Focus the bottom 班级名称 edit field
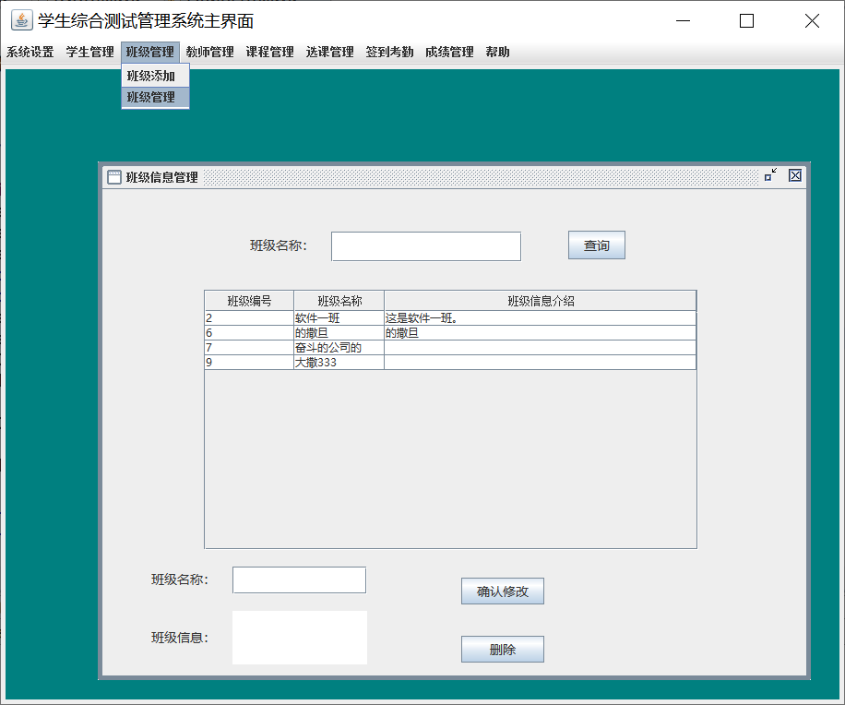Viewport: 845px width, 705px height. [x=299, y=580]
